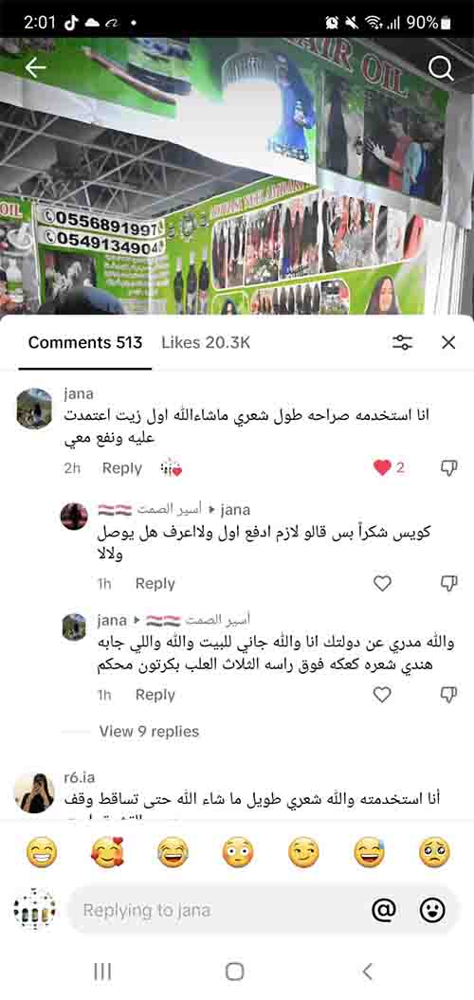Unlike jana's top comment
474x1000 pixels.
382,468
